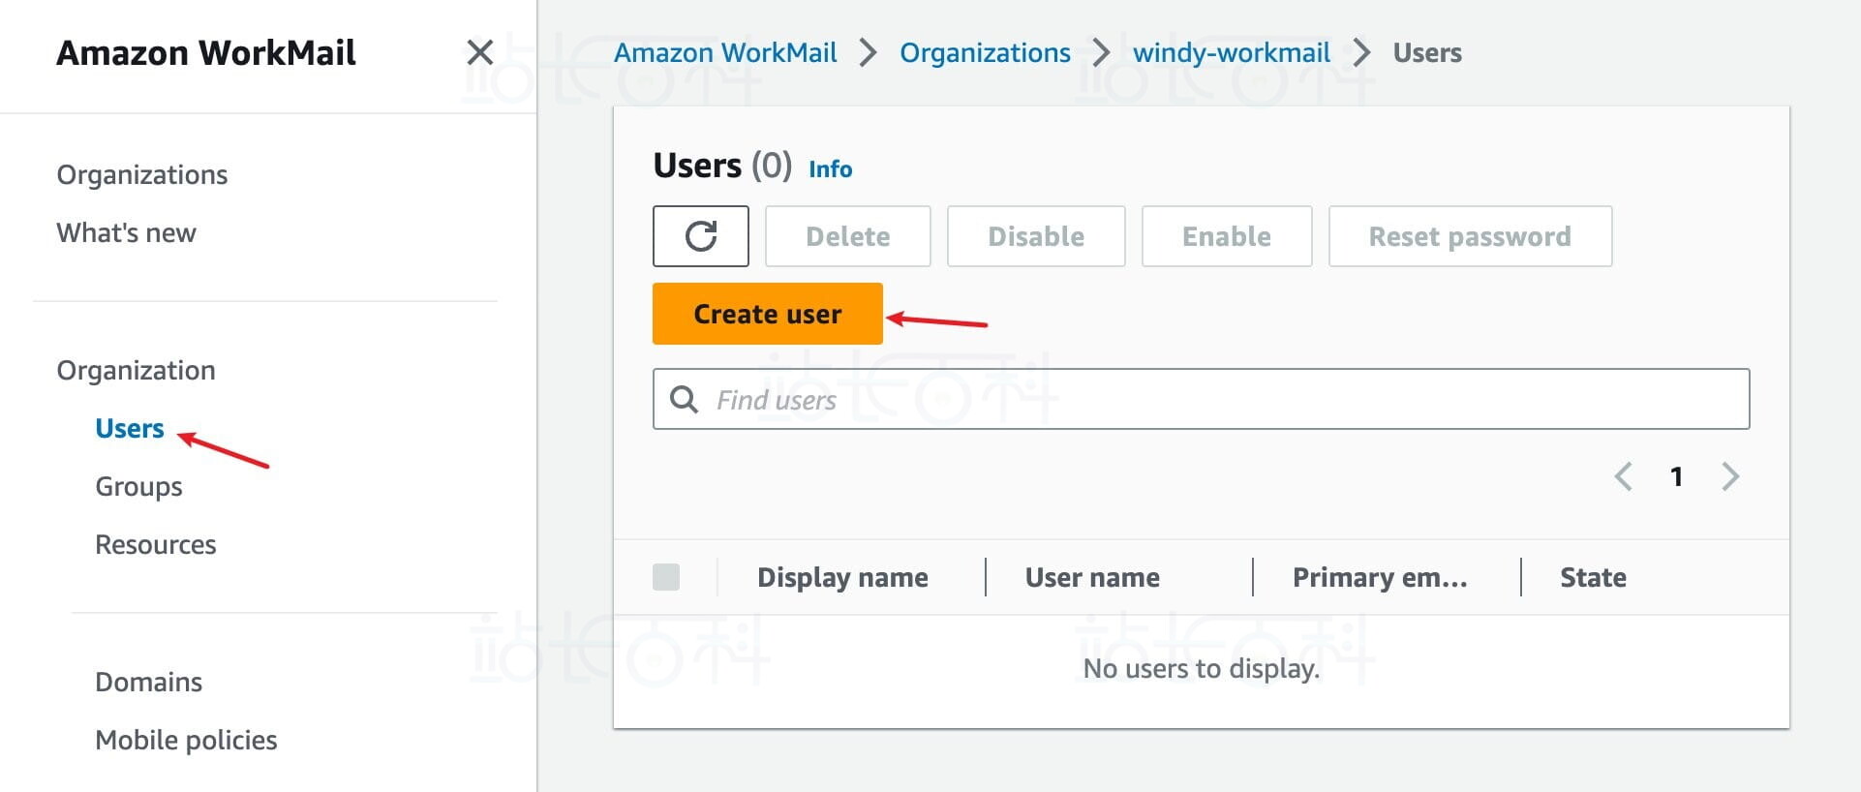Toggle the select-all users checkbox
1861x792 pixels.
(x=666, y=577)
